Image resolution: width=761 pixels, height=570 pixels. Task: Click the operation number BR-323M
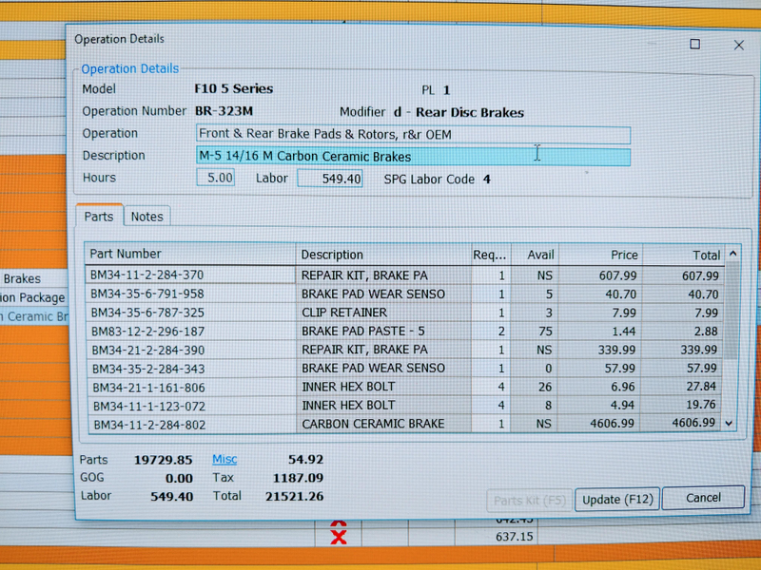pyautogui.click(x=224, y=111)
